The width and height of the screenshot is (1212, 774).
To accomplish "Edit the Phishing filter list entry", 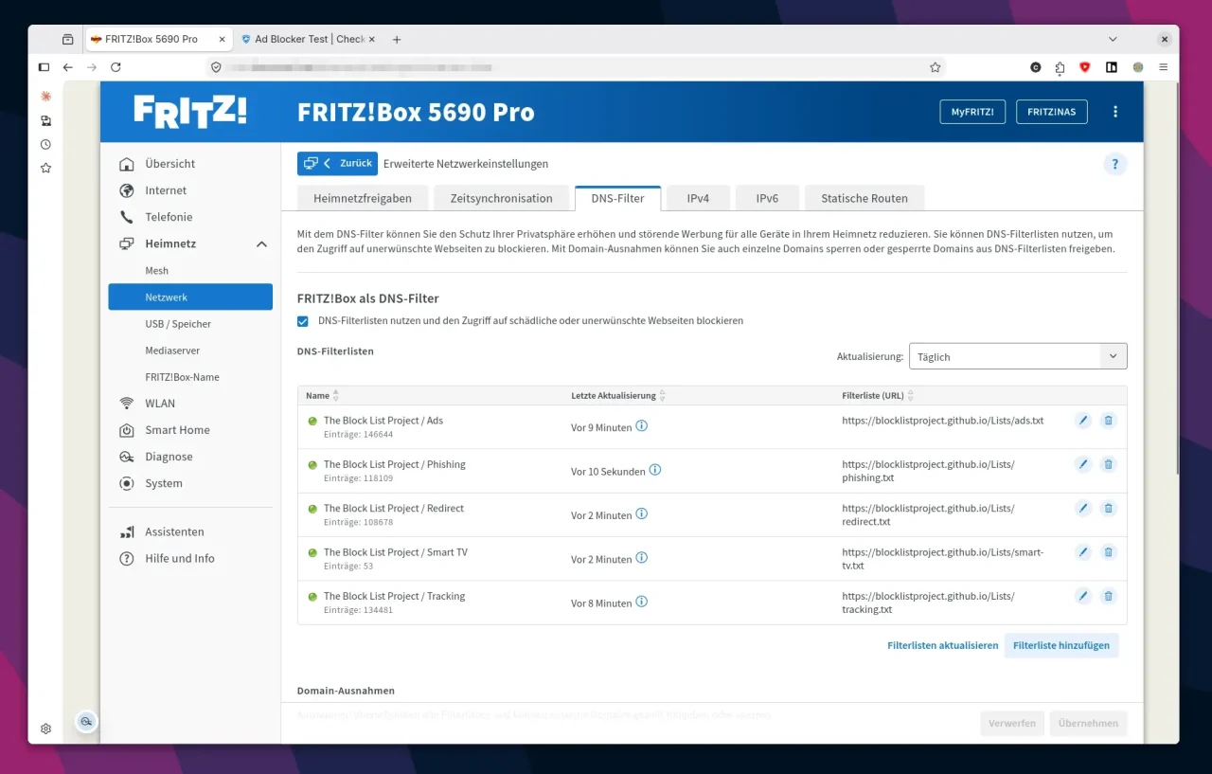I will point(1083,464).
